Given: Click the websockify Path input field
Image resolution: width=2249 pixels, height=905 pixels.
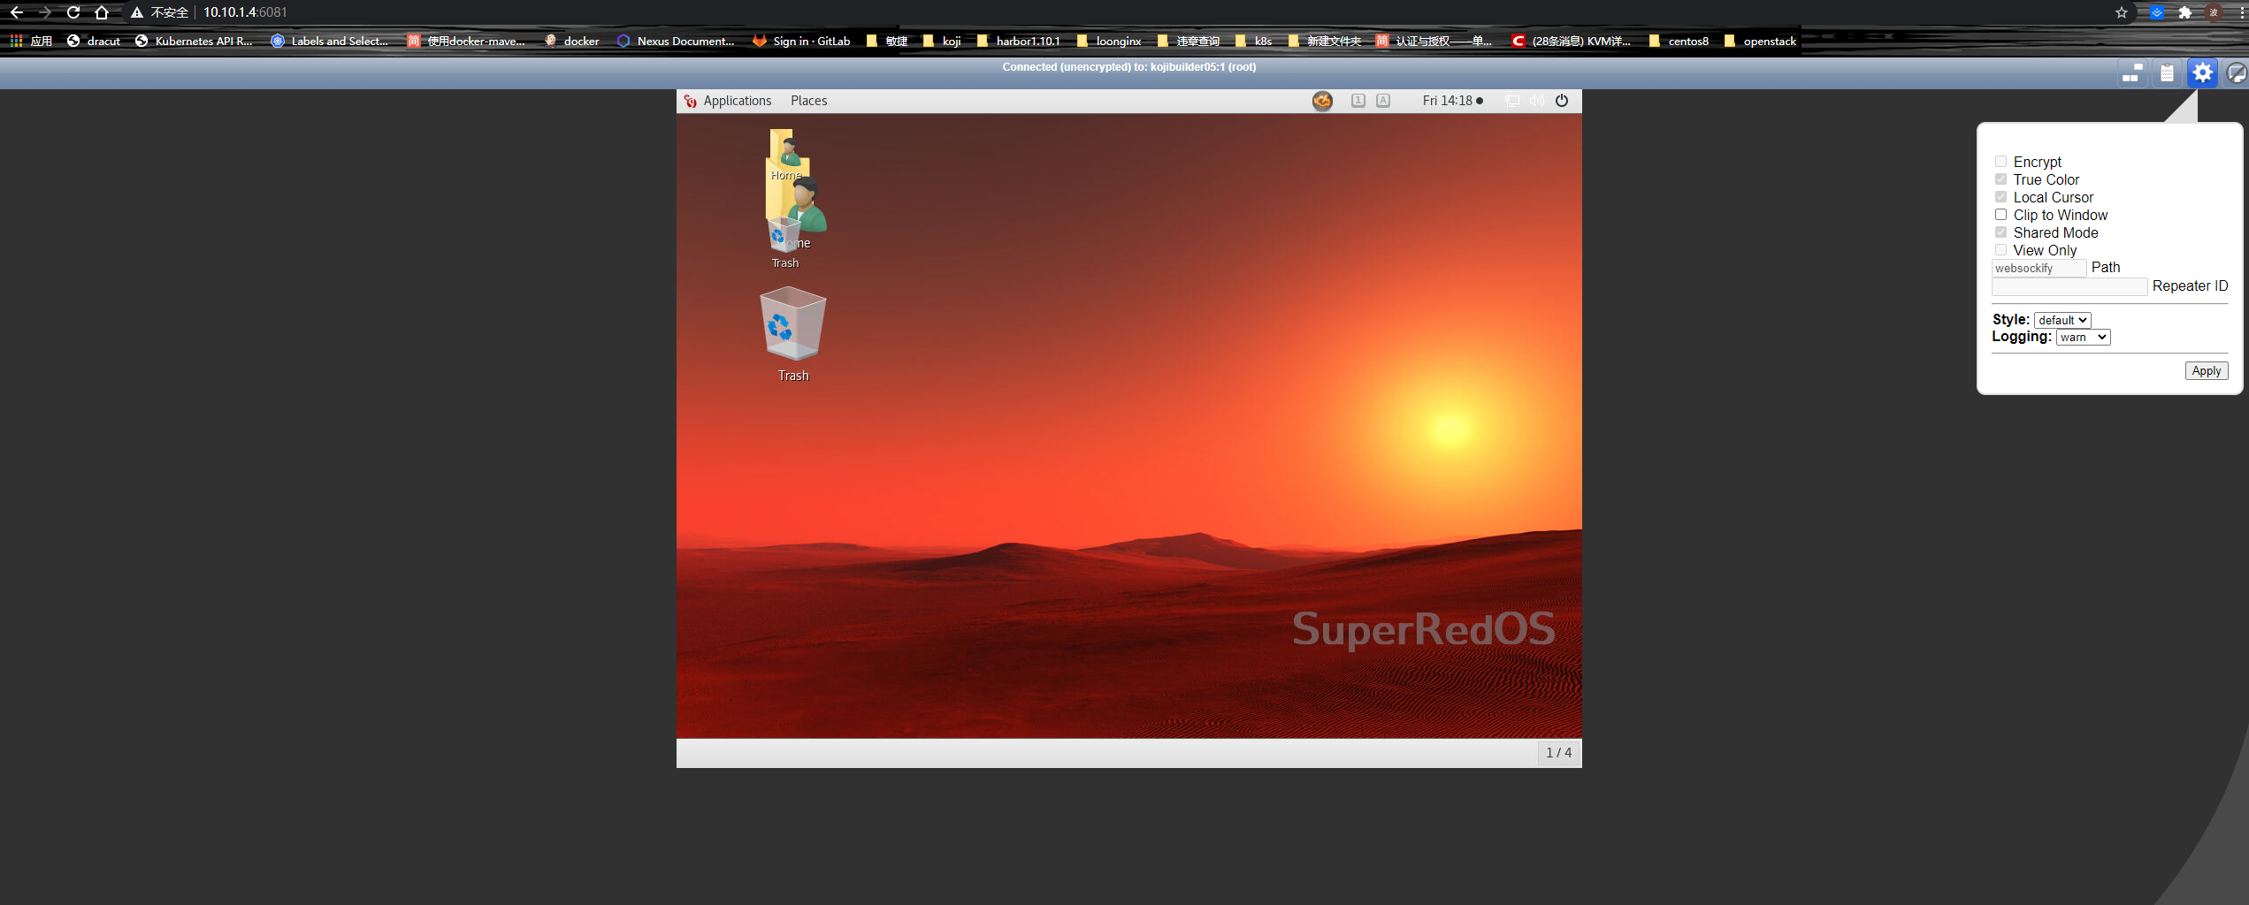Looking at the screenshot, I should click(x=2039, y=268).
